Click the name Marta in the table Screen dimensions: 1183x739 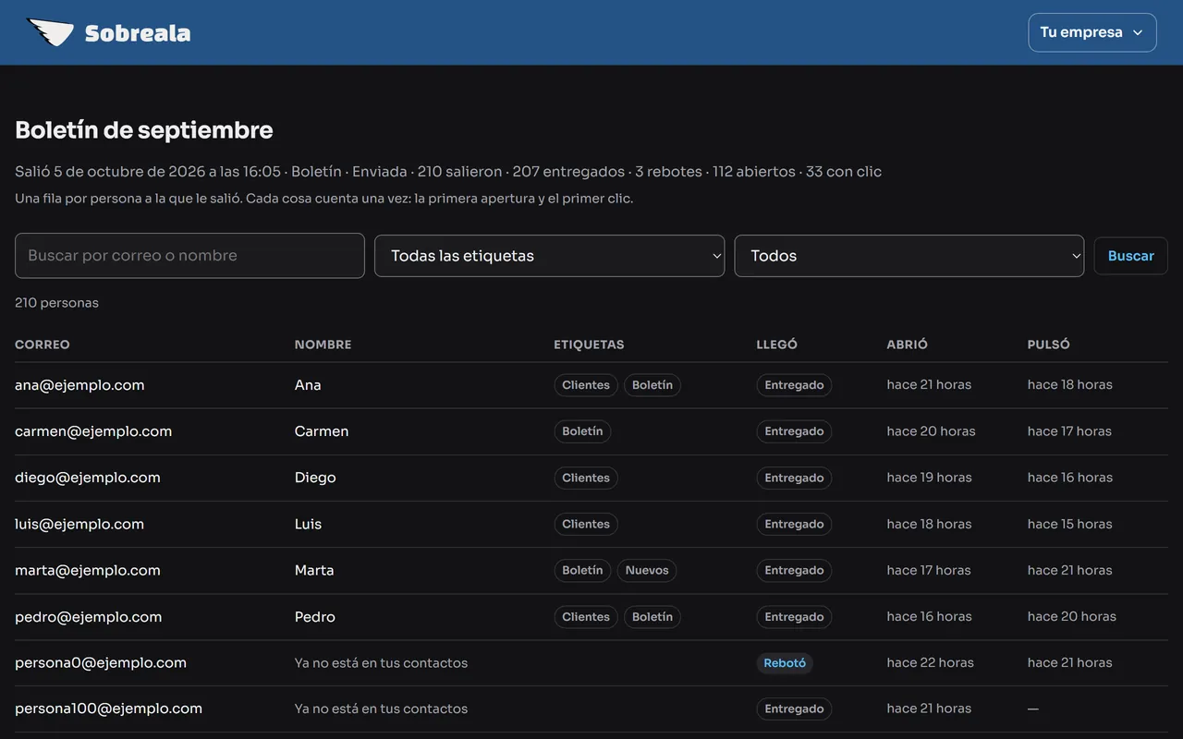(314, 570)
